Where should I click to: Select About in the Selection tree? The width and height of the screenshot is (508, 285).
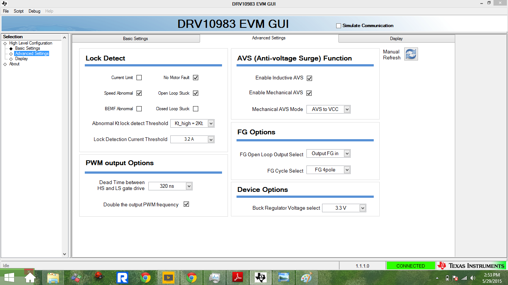coord(14,64)
